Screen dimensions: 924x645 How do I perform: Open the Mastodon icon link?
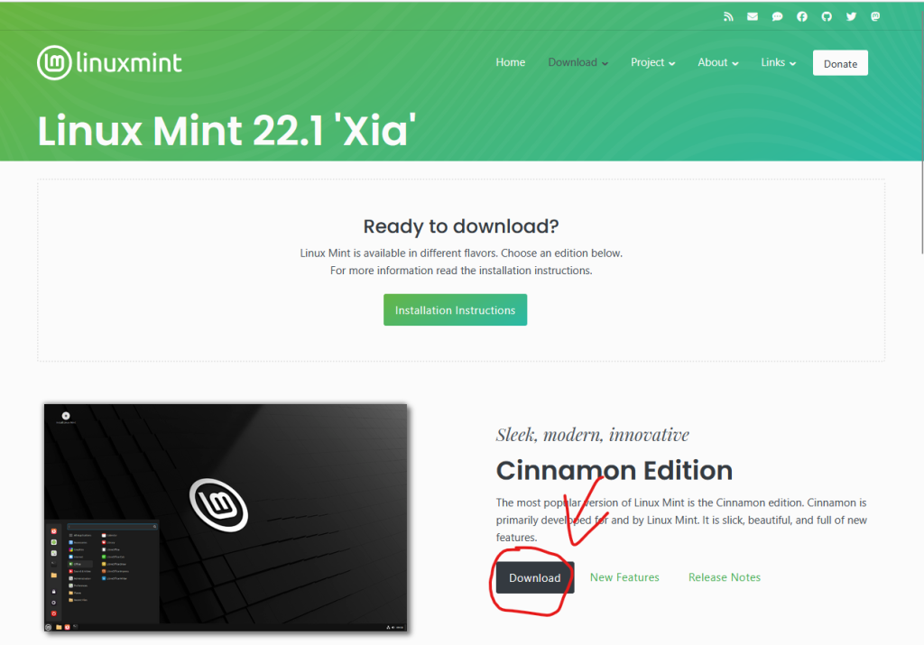[x=875, y=16]
